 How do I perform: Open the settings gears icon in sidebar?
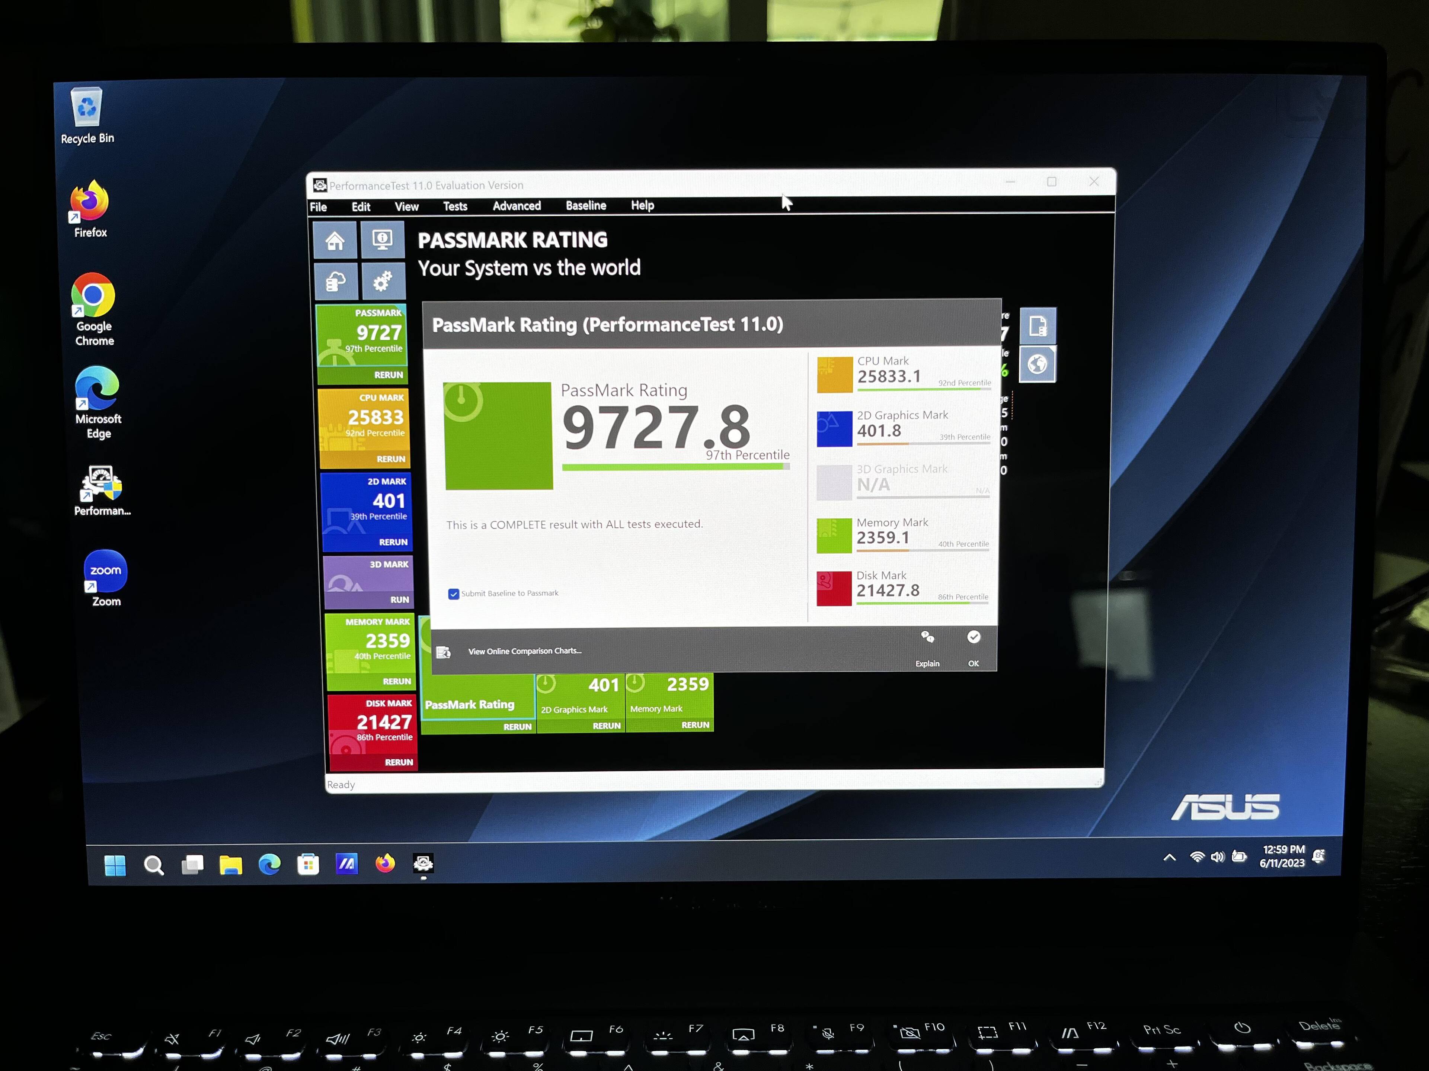pos(383,282)
